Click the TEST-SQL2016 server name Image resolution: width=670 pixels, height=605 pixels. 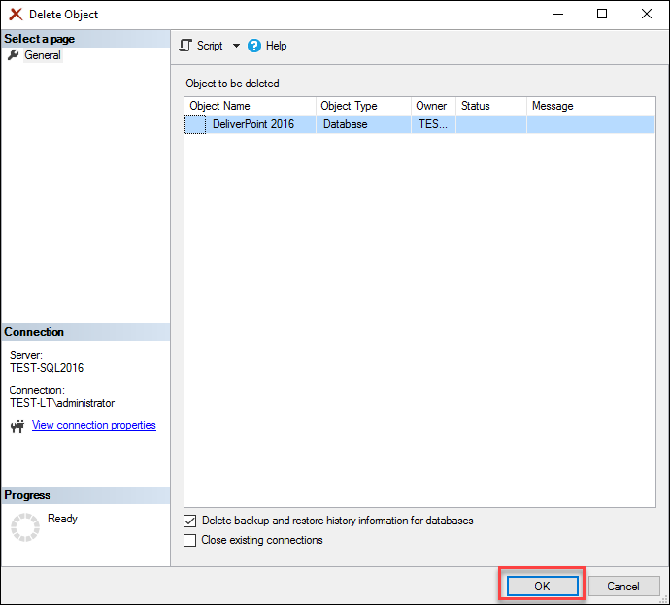(47, 368)
